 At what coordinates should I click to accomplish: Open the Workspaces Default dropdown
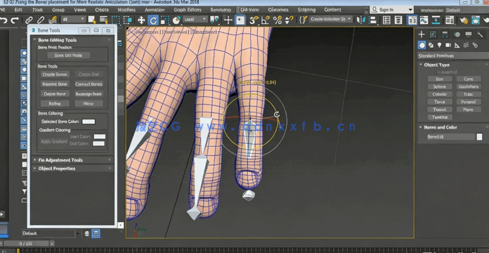pos(467,11)
